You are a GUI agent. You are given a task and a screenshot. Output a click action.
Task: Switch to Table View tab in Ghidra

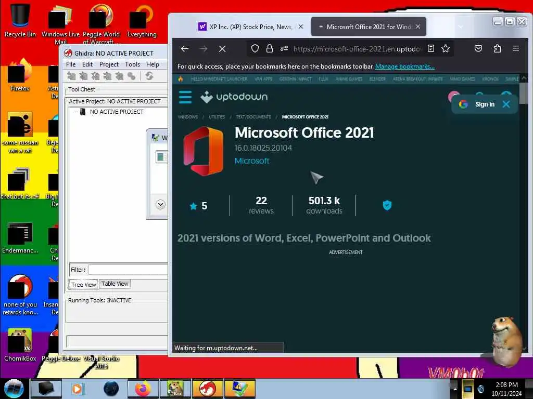click(115, 284)
